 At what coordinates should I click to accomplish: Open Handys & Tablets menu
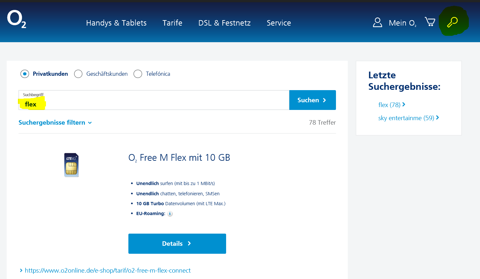(x=116, y=23)
